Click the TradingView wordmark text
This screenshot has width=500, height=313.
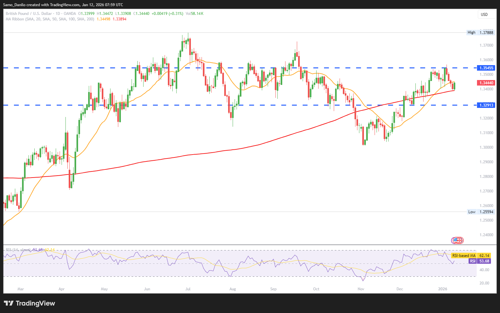(x=35, y=303)
